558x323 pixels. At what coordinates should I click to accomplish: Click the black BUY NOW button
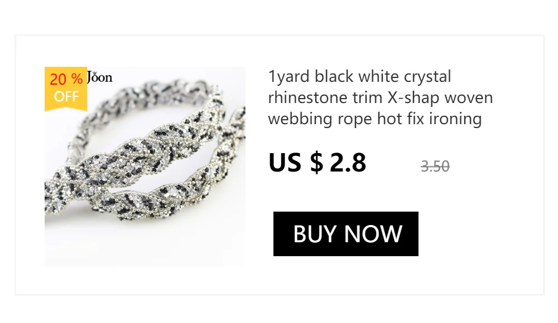tap(345, 234)
